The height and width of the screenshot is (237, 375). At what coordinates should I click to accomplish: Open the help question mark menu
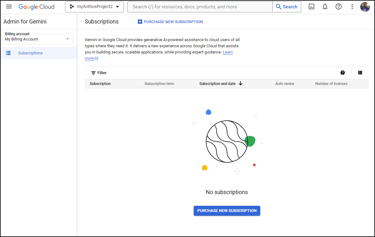pos(339,6)
